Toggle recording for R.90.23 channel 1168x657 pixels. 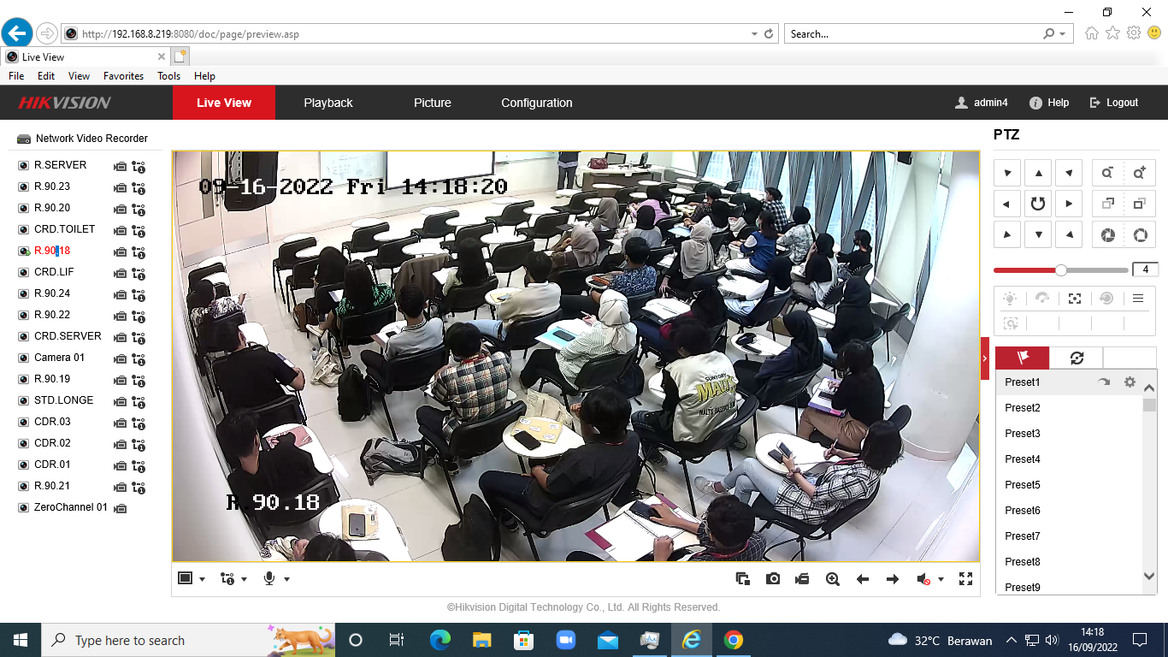(x=121, y=187)
